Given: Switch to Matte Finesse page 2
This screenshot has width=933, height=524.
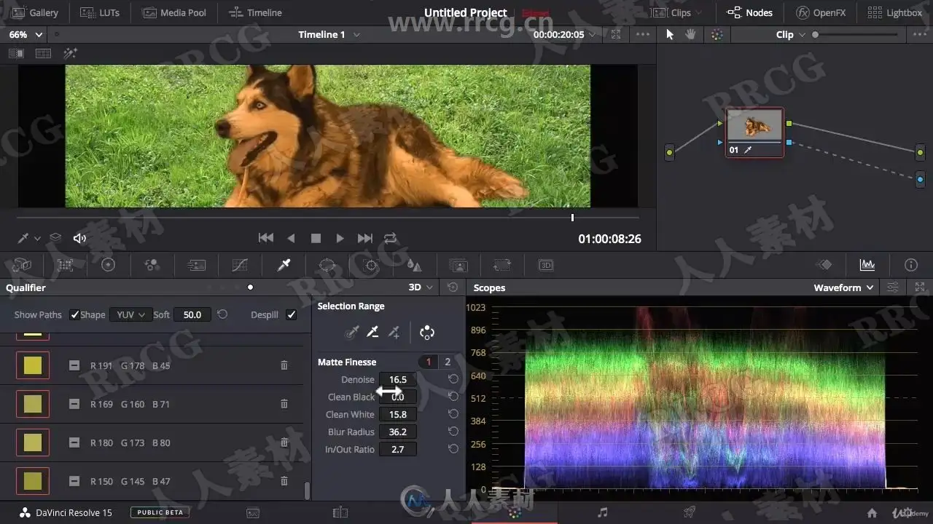Looking at the screenshot, I should [448, 362].
